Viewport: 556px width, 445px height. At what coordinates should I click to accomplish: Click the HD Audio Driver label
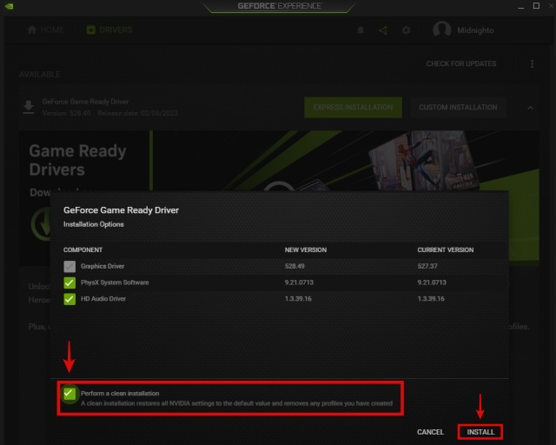click(x=103, y=299)
